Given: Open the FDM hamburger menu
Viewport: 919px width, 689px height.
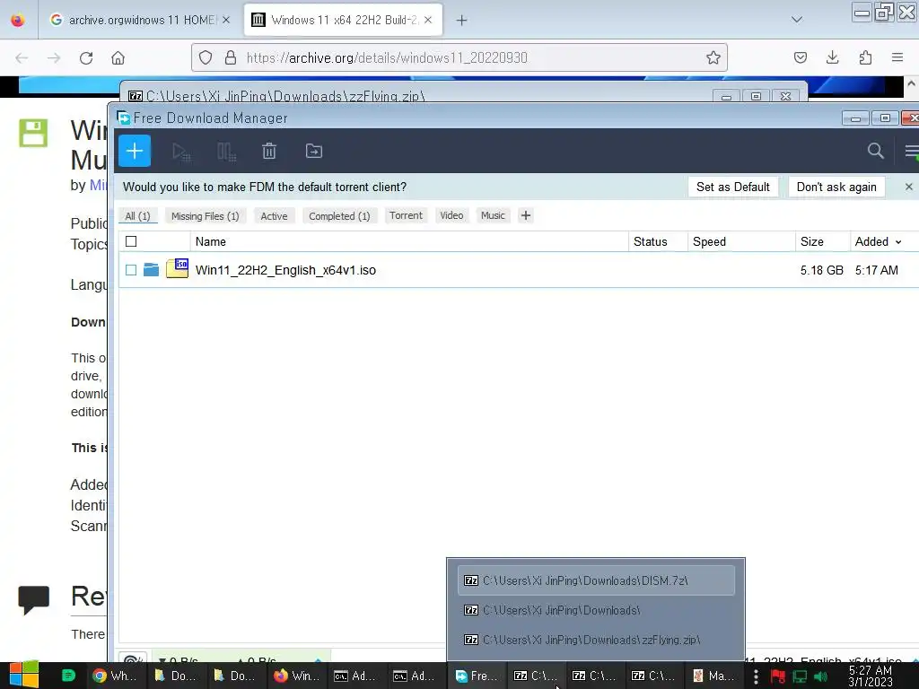Looking at the screenshot, I should (912, 151).
